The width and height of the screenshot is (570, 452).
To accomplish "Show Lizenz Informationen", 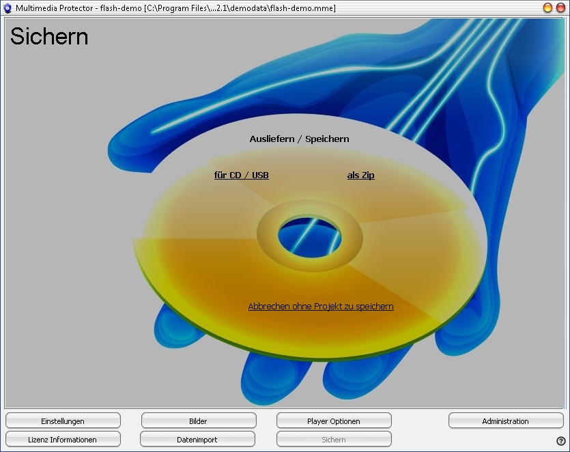I will coord(63,440).
